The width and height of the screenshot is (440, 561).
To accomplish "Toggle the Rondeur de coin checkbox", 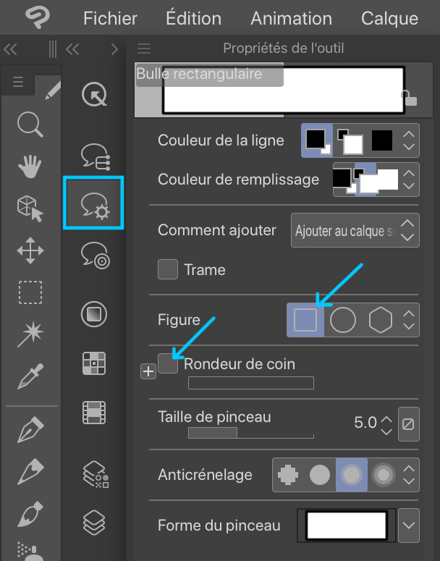I will pyautogui.click(x=168, y=364).
